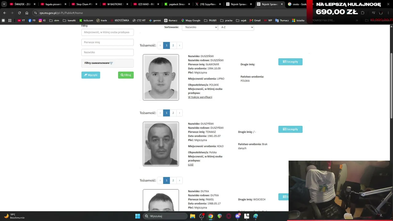Click the Łódź location link
Viewport: 393px width, 221px height.
tap(191, 165)
